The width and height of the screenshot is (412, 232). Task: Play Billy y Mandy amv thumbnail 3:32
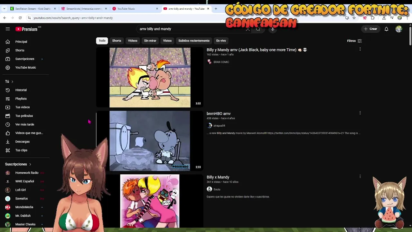pyautogui.click(x=150, y=77)
